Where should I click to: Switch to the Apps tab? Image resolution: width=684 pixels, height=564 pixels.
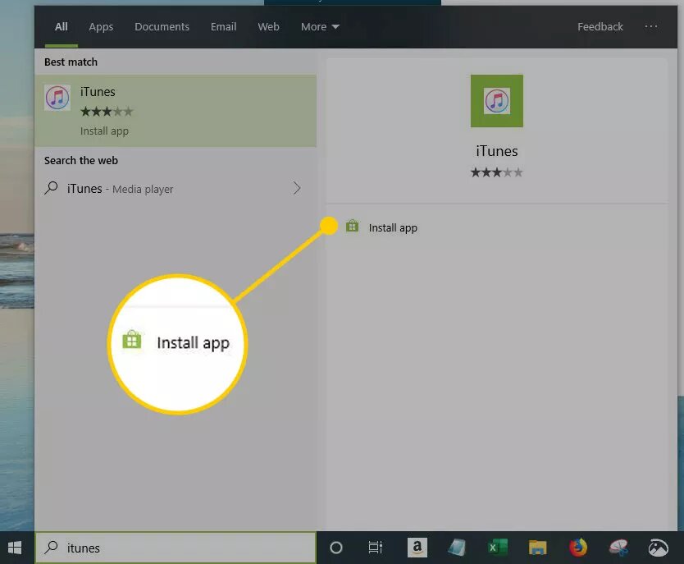[101, 26]
